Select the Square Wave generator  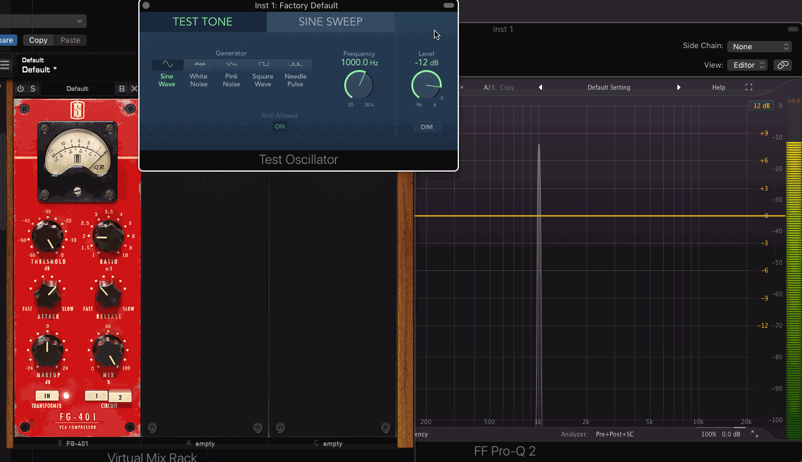coord(263,73)
